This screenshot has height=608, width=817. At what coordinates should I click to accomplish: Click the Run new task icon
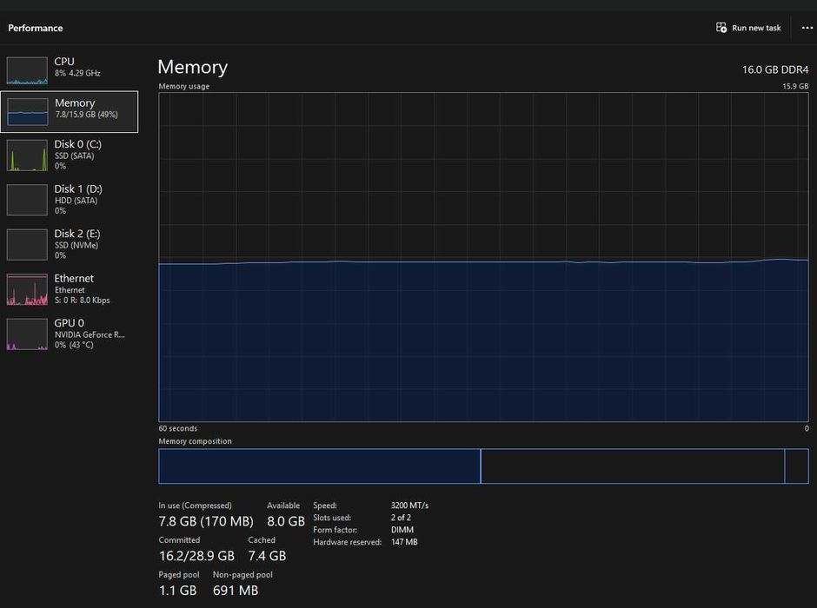[x=721, y=28]
